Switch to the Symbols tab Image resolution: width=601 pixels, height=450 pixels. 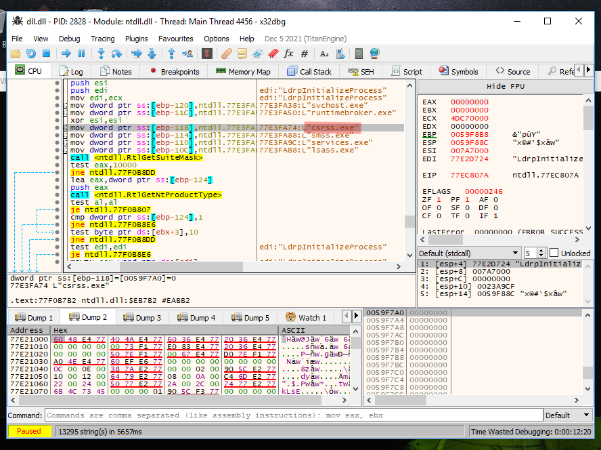click(x=458, y=72)
